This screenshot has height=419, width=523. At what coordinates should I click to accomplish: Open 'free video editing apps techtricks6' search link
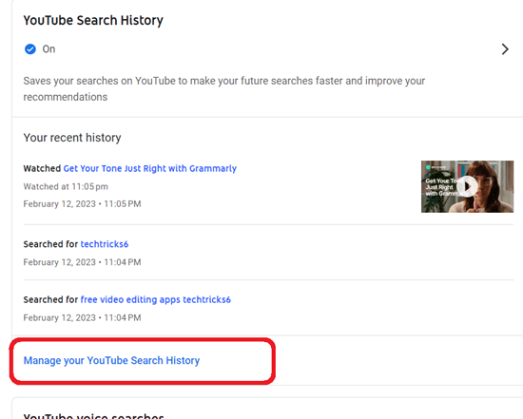[155, 299]
